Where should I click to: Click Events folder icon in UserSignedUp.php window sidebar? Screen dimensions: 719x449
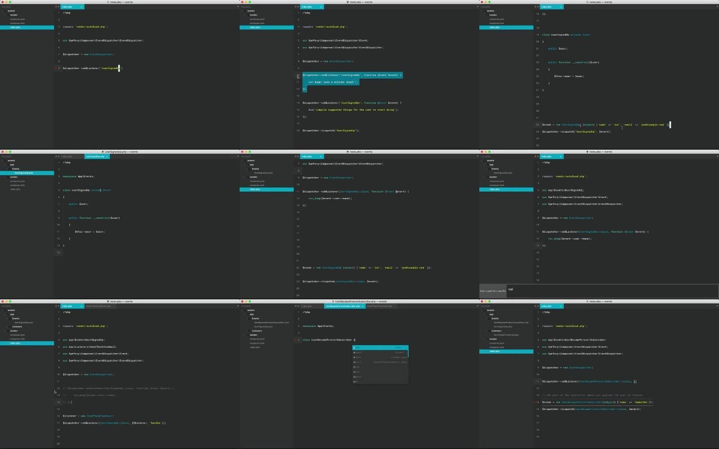10,169
